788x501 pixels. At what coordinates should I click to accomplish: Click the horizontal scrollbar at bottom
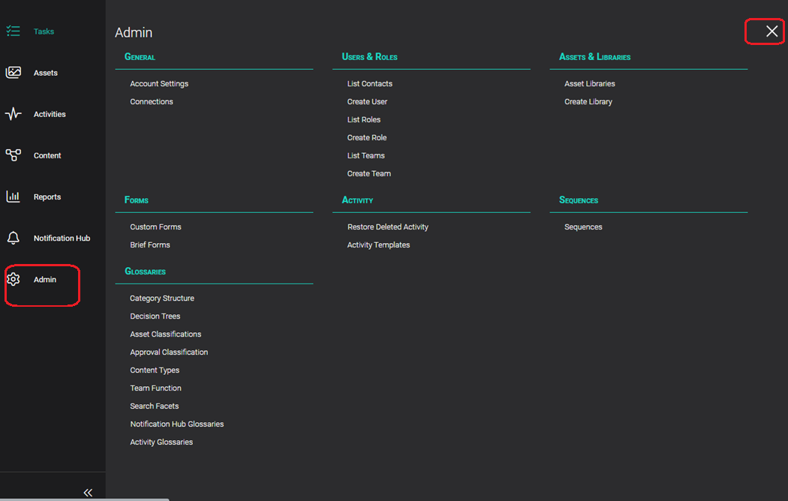(x=84, y=499)
